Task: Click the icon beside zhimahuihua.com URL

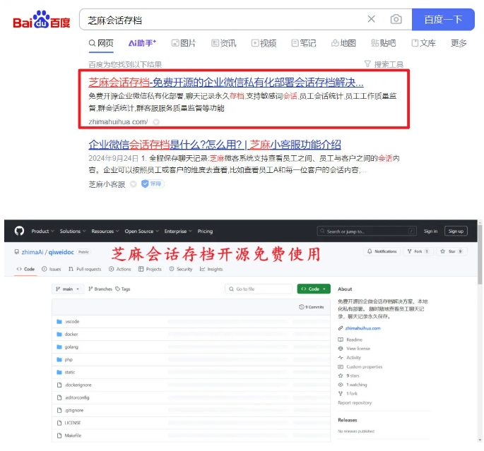Action: (x=156, y=122)
